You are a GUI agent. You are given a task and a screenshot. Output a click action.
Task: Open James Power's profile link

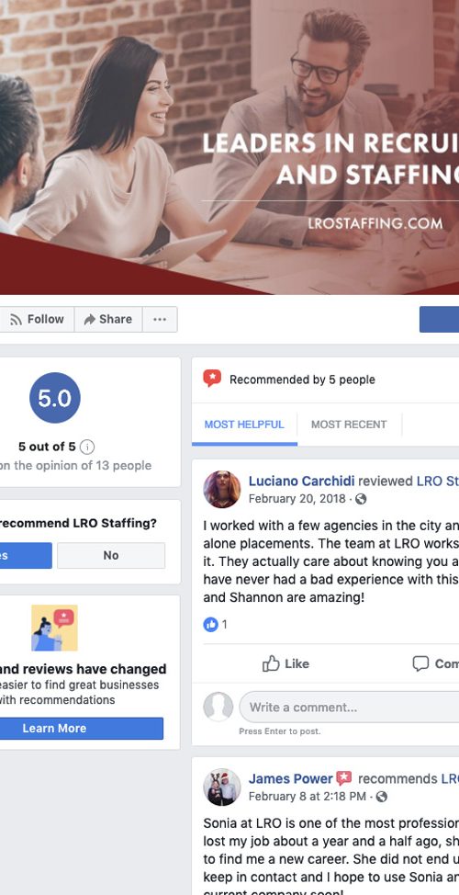tap(290, 778)
